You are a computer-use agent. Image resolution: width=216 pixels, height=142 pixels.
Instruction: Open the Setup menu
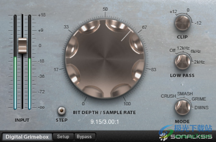63,137
